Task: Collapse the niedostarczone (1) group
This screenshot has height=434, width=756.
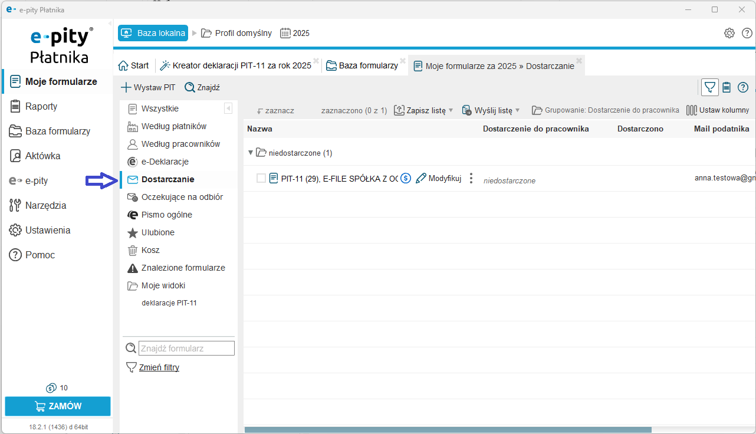Action: pyautogui.click(x=250, y=153)
